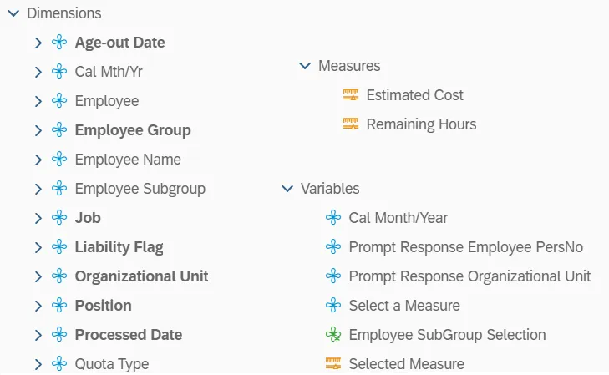The width and height of the screenshot is (609, 375).
Task: Collapse the Variables section
Action: 287,189
